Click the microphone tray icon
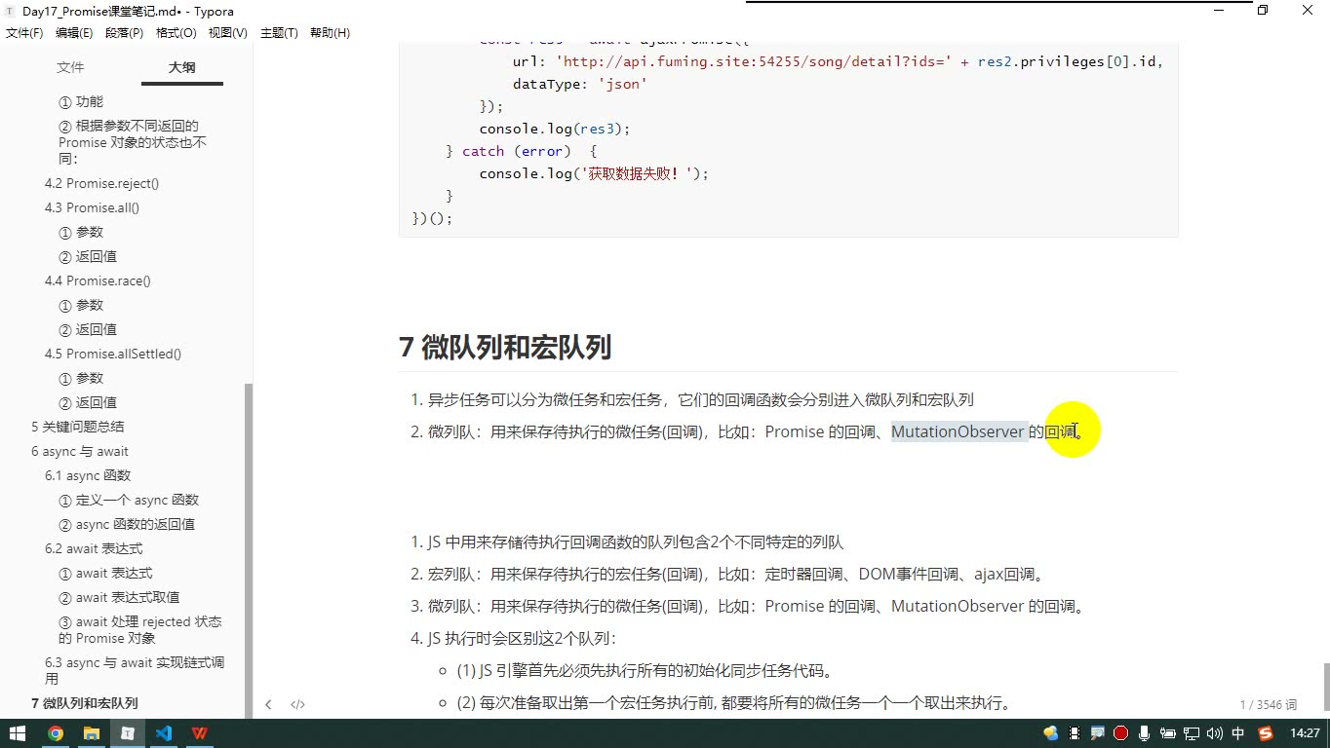 [1144, 733]
